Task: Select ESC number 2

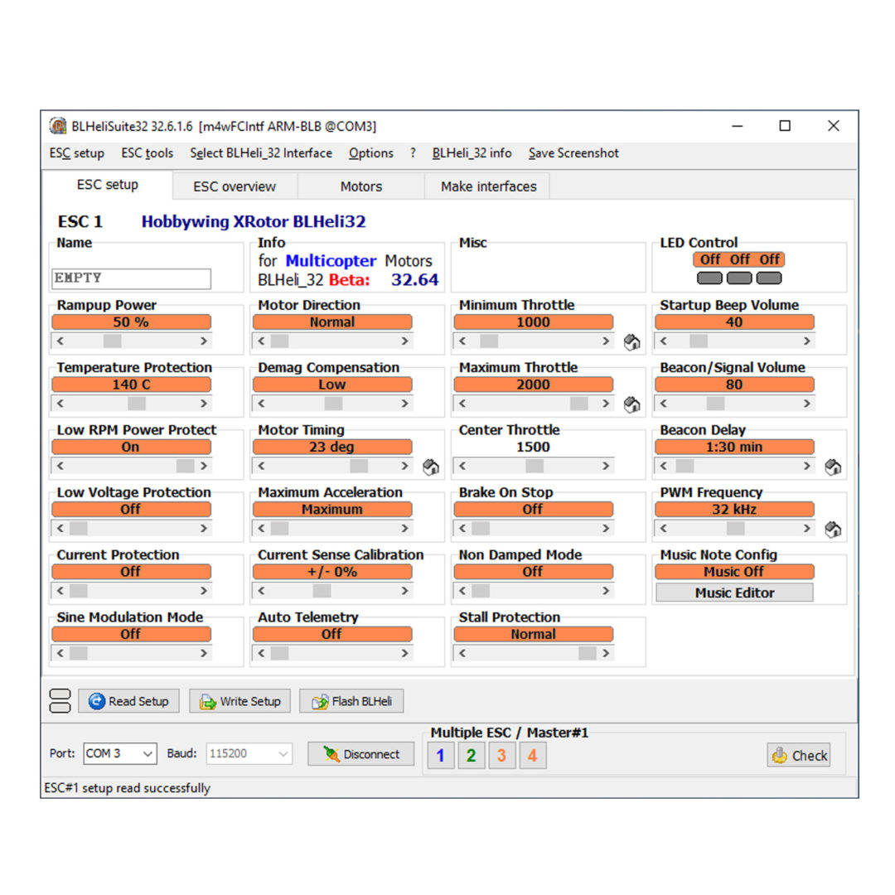Action: click(x=472, y=756)
